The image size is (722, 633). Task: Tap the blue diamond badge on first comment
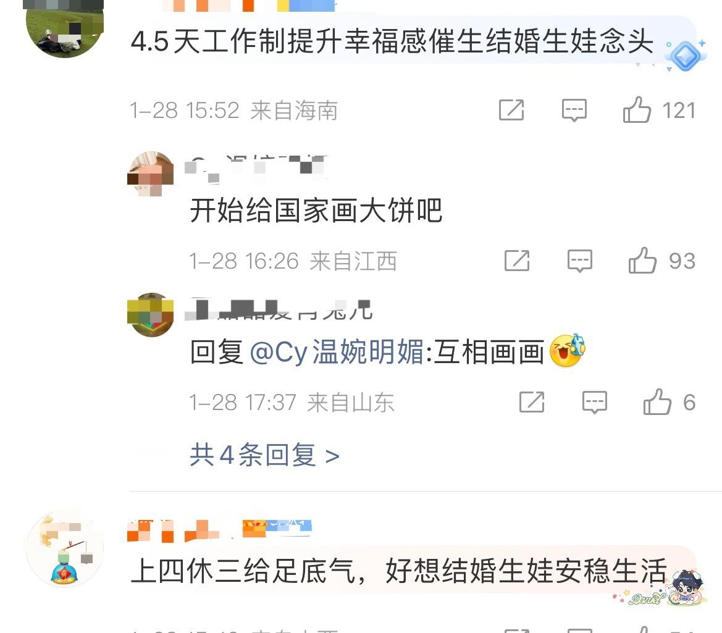click(685, 56)
